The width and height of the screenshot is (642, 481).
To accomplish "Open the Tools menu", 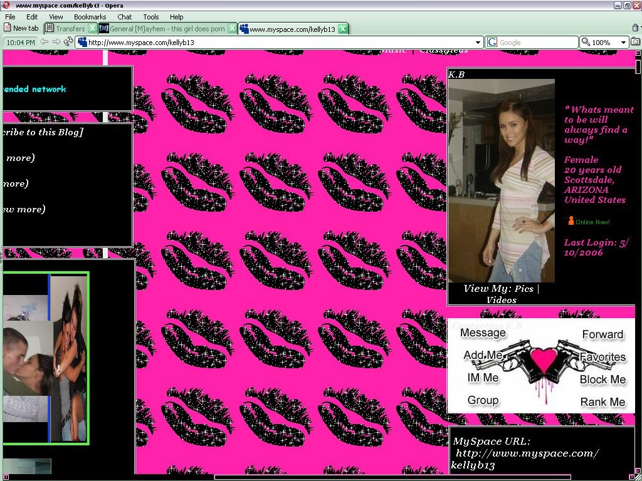I will (150, 17).
